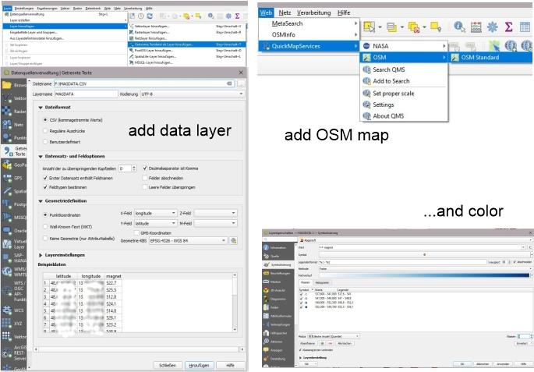Image resolution: width=534 pixels, height=372 pixels.
Task: Select the SpatiaLite source in the sidebar
Action: 14,191
